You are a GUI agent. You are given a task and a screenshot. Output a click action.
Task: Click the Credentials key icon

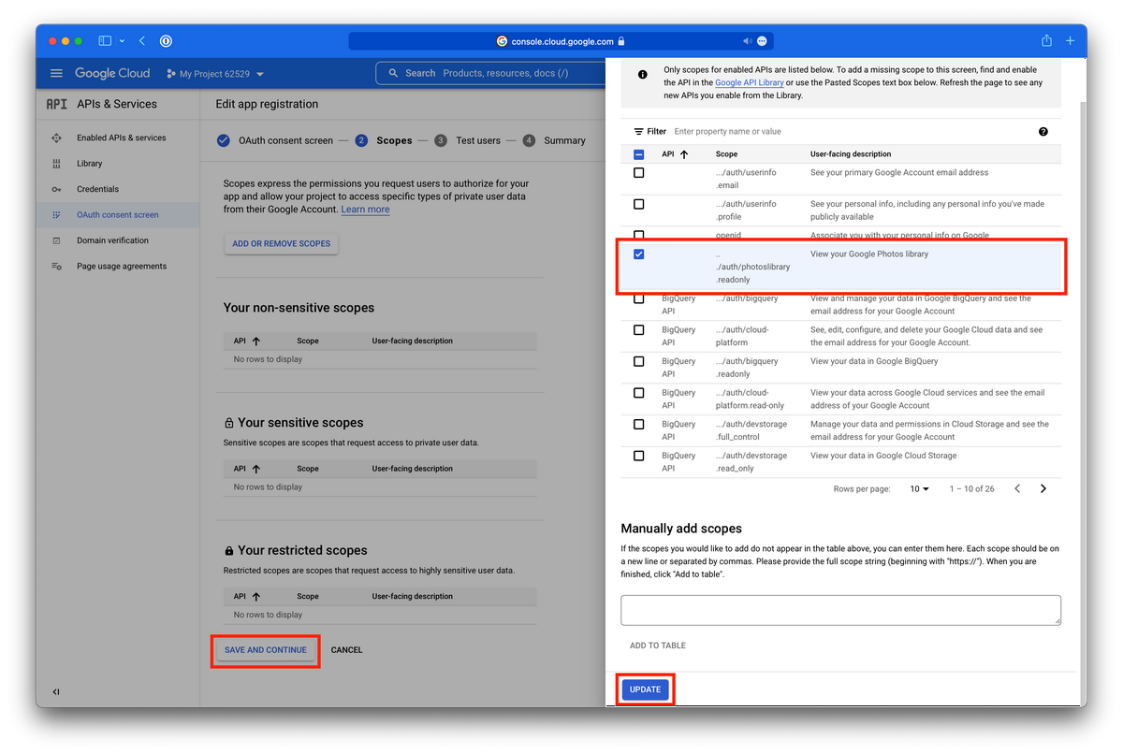(x=56, y=189)
